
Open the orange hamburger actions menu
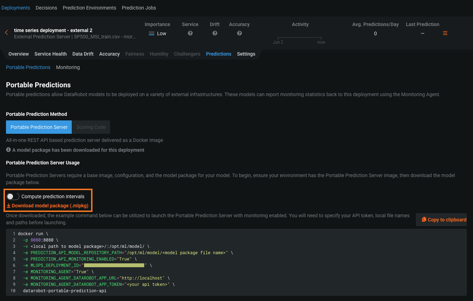445,33
